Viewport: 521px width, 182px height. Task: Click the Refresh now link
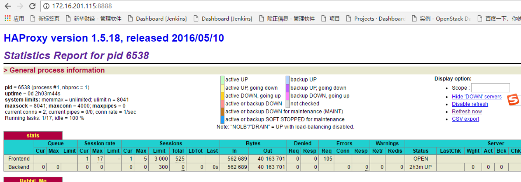pyautogui.click(x=467, y=111)
